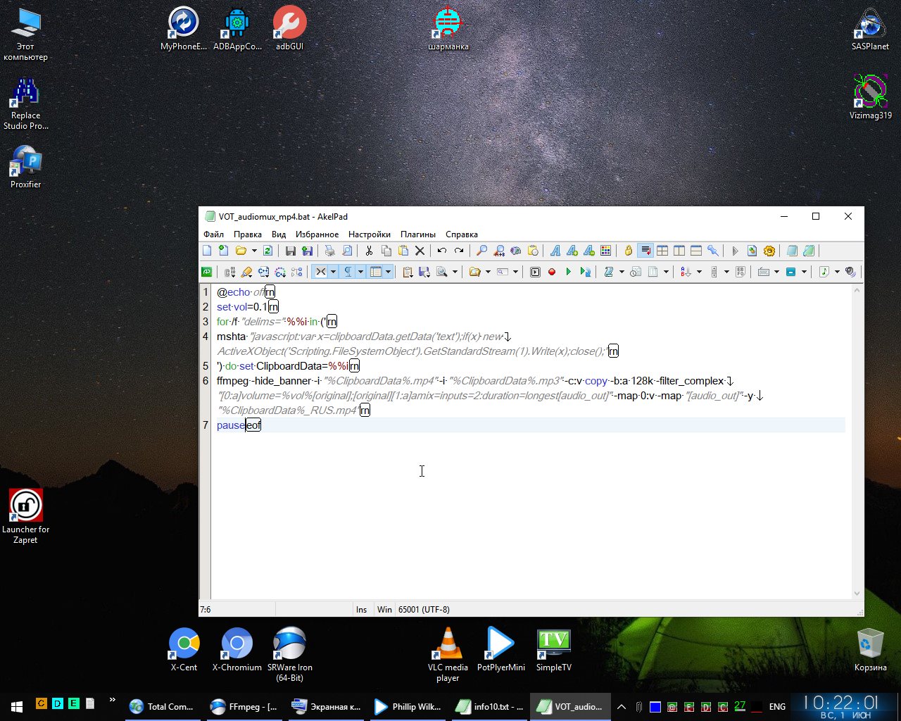Image resolution: width=901 pixels, height=721 pixels.
Task: Open Find with the magnifier icon
Action: point(481,251)
